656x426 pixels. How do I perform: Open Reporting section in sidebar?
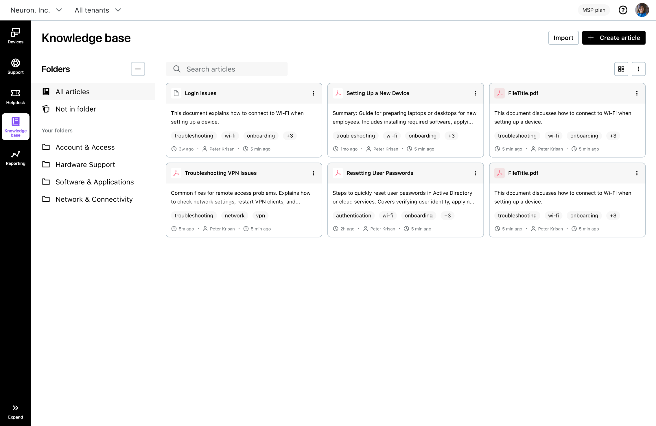coord(16,158)
